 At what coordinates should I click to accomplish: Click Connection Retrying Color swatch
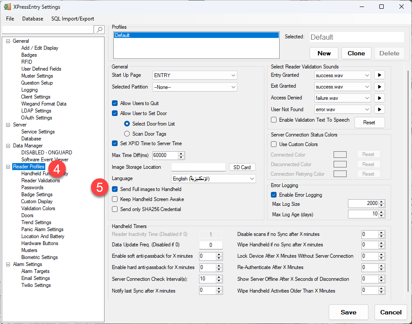tap(340, 174)
